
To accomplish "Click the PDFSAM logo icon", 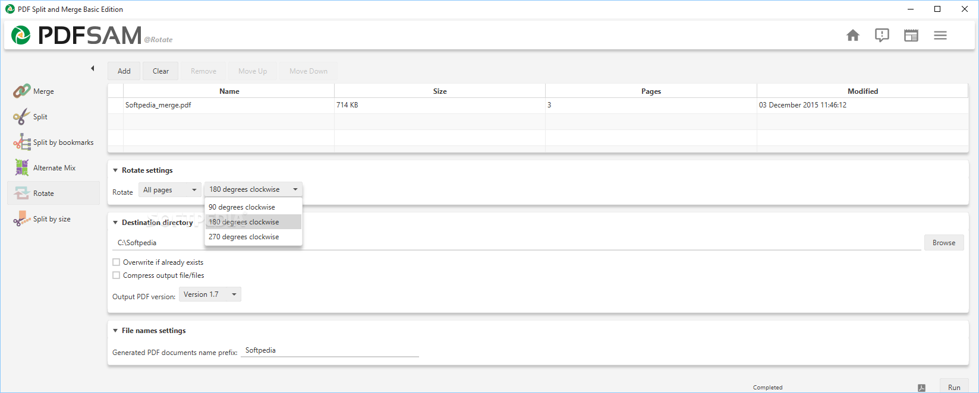I will pos(21,36).
